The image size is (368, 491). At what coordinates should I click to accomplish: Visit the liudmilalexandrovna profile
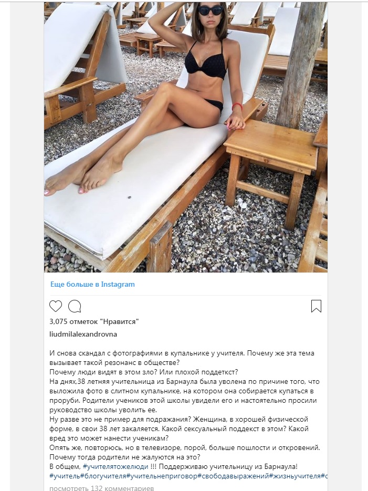pyautogui.click(x=83, y=334)
